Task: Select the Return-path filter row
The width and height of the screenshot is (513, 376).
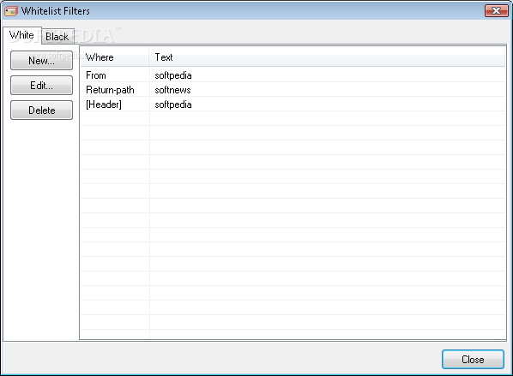Action: coord(293,90)
